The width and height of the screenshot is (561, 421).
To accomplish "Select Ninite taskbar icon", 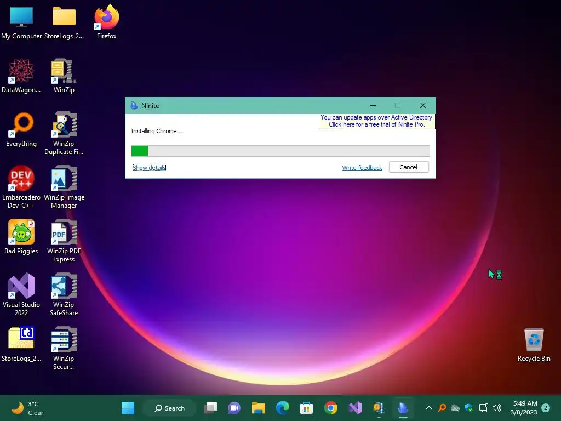I will coord(403,408).
